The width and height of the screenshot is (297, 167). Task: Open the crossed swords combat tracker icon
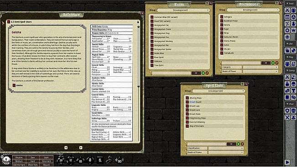click(287, 10)
